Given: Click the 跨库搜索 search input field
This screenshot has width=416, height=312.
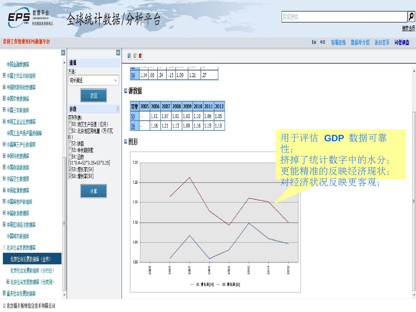Looking at the screenshot, I should (x=344, y=17).
